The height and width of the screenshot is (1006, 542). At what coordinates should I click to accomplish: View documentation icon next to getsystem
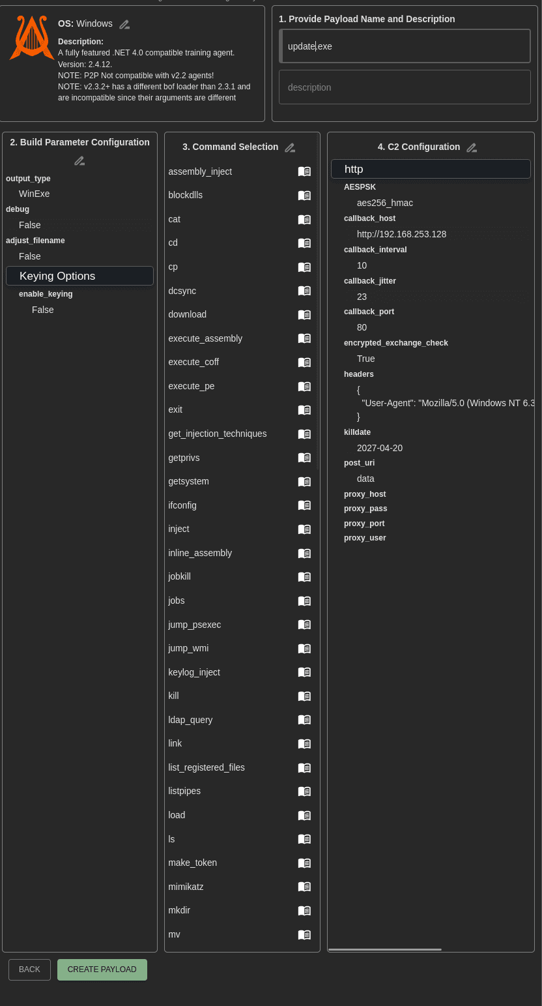point(304,481)
